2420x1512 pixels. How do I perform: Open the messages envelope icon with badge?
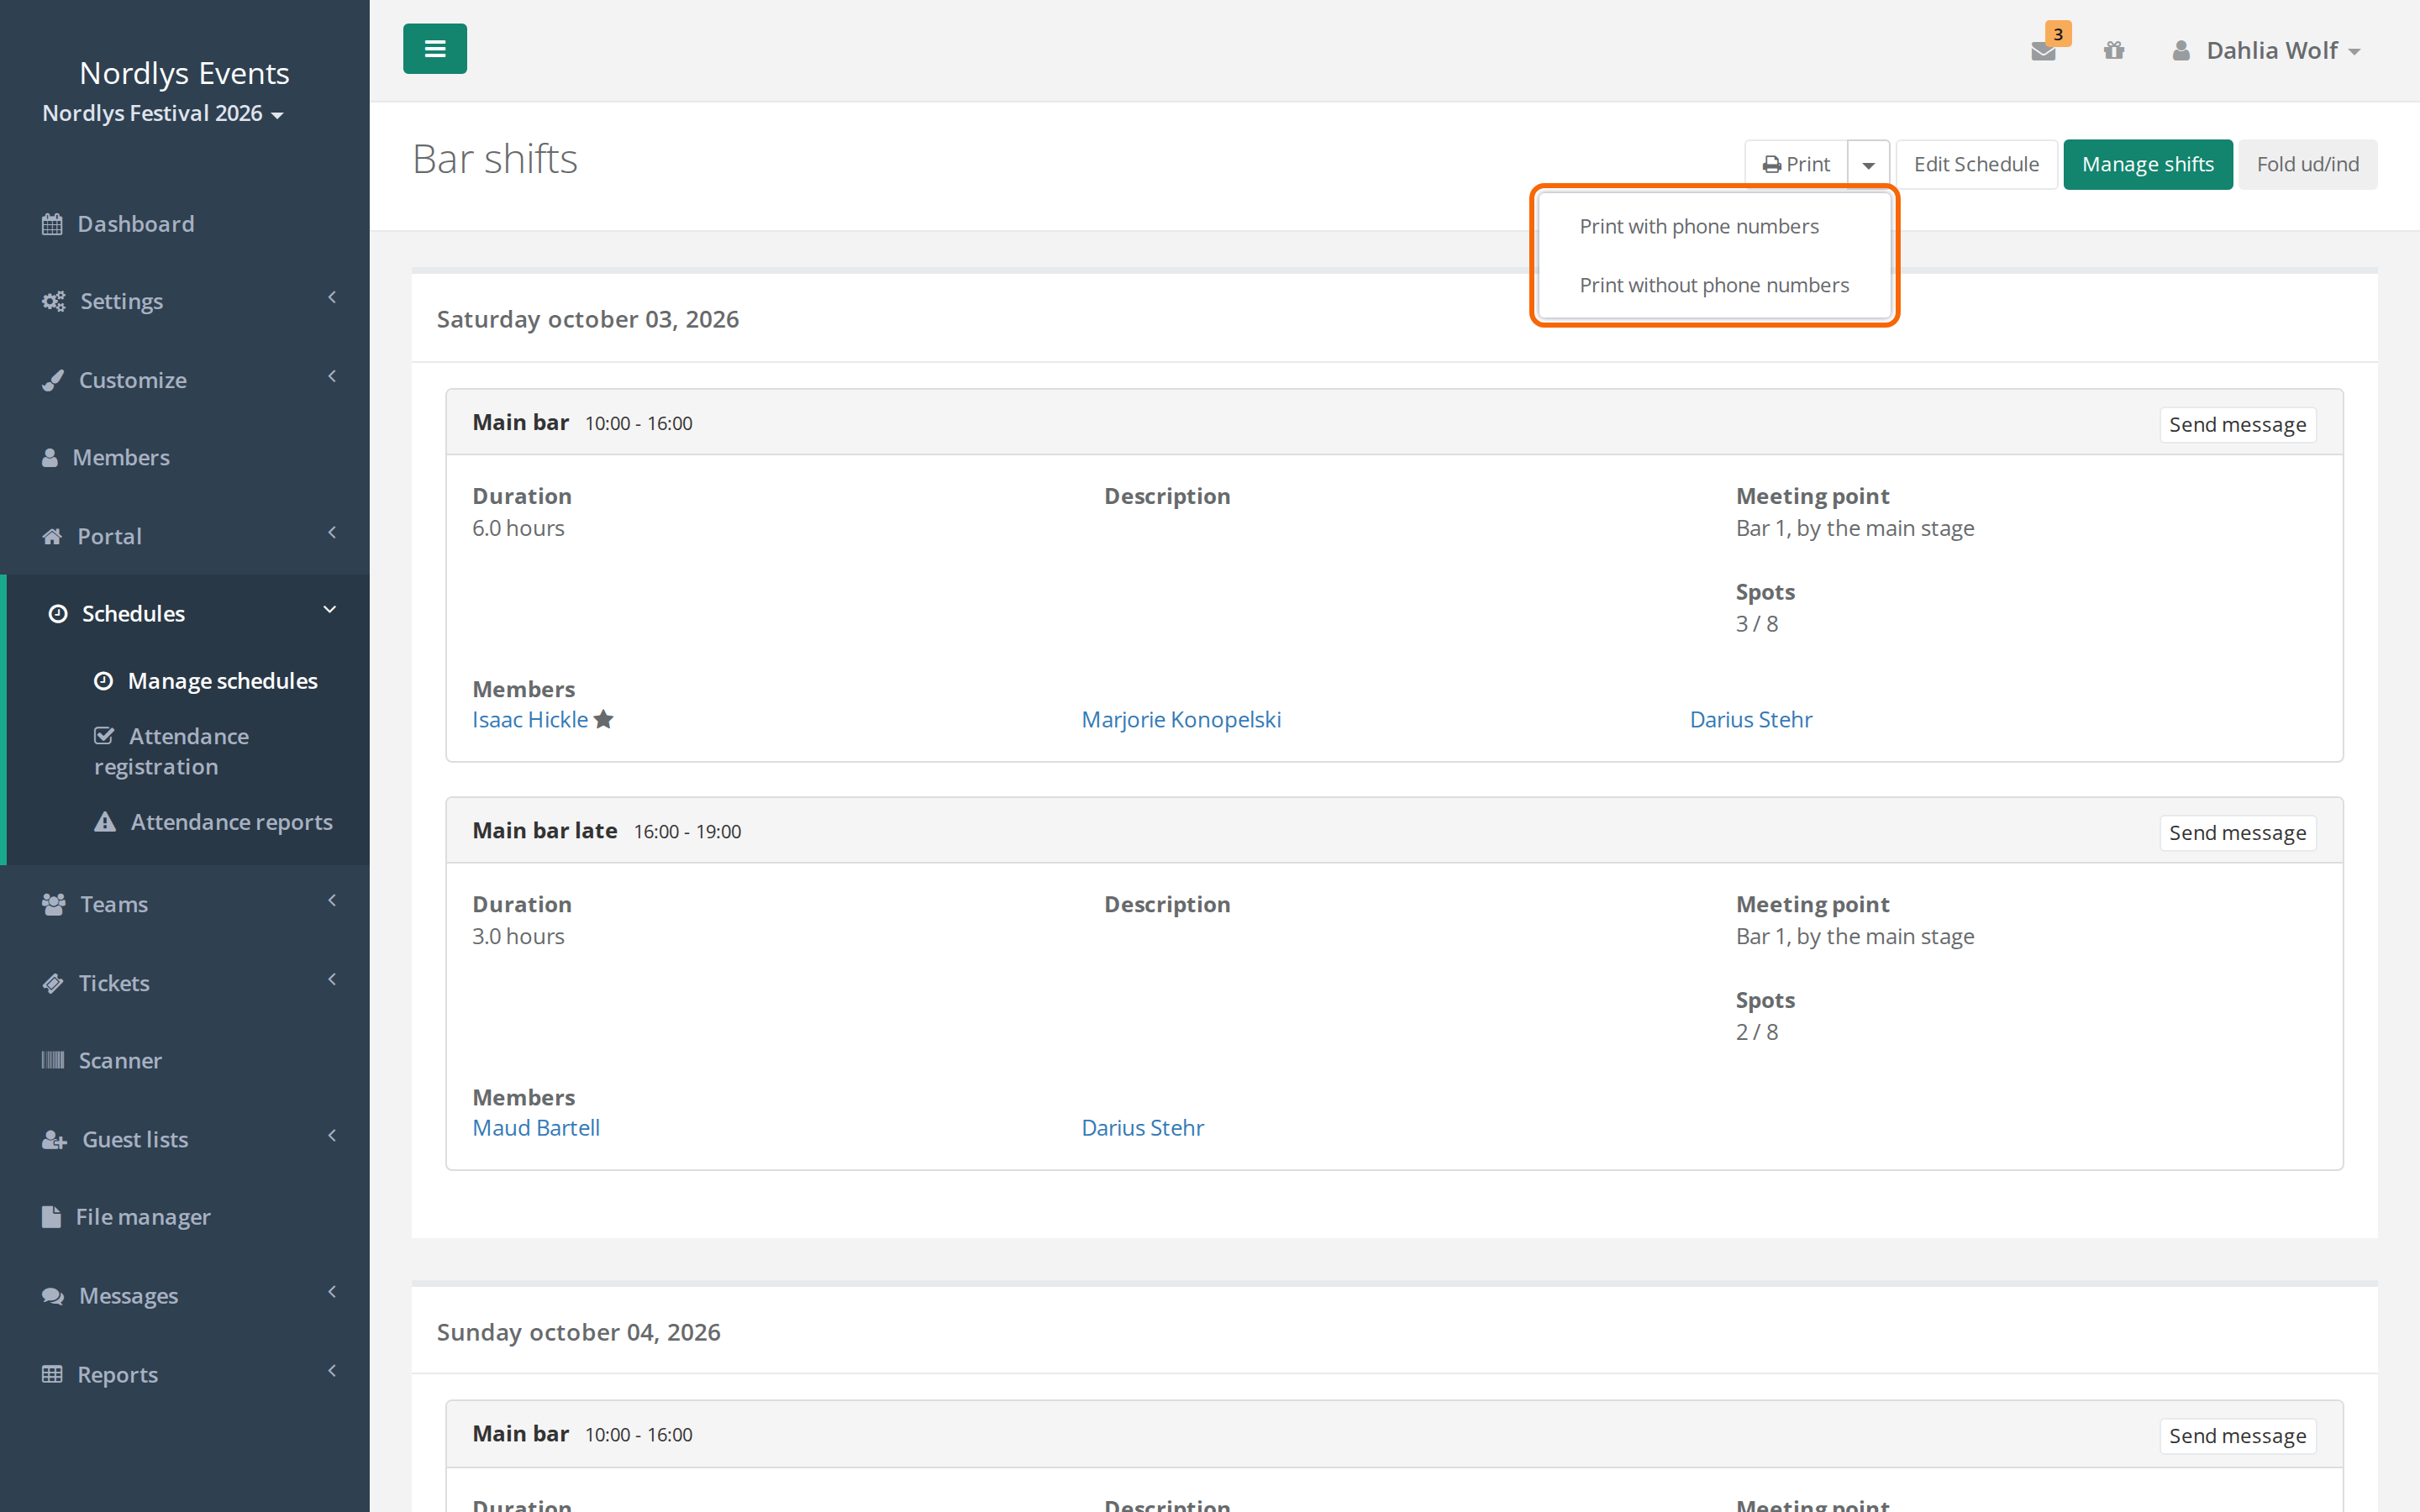[2044, 50]
